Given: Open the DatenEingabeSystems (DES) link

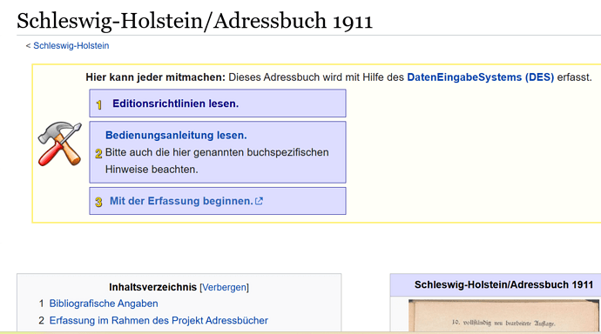Looking at the screenshot, I should pyautogui.click(x=480, y=77).
